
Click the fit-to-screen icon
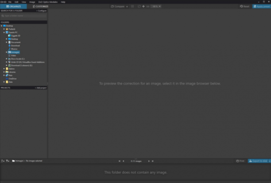[139, 6]
